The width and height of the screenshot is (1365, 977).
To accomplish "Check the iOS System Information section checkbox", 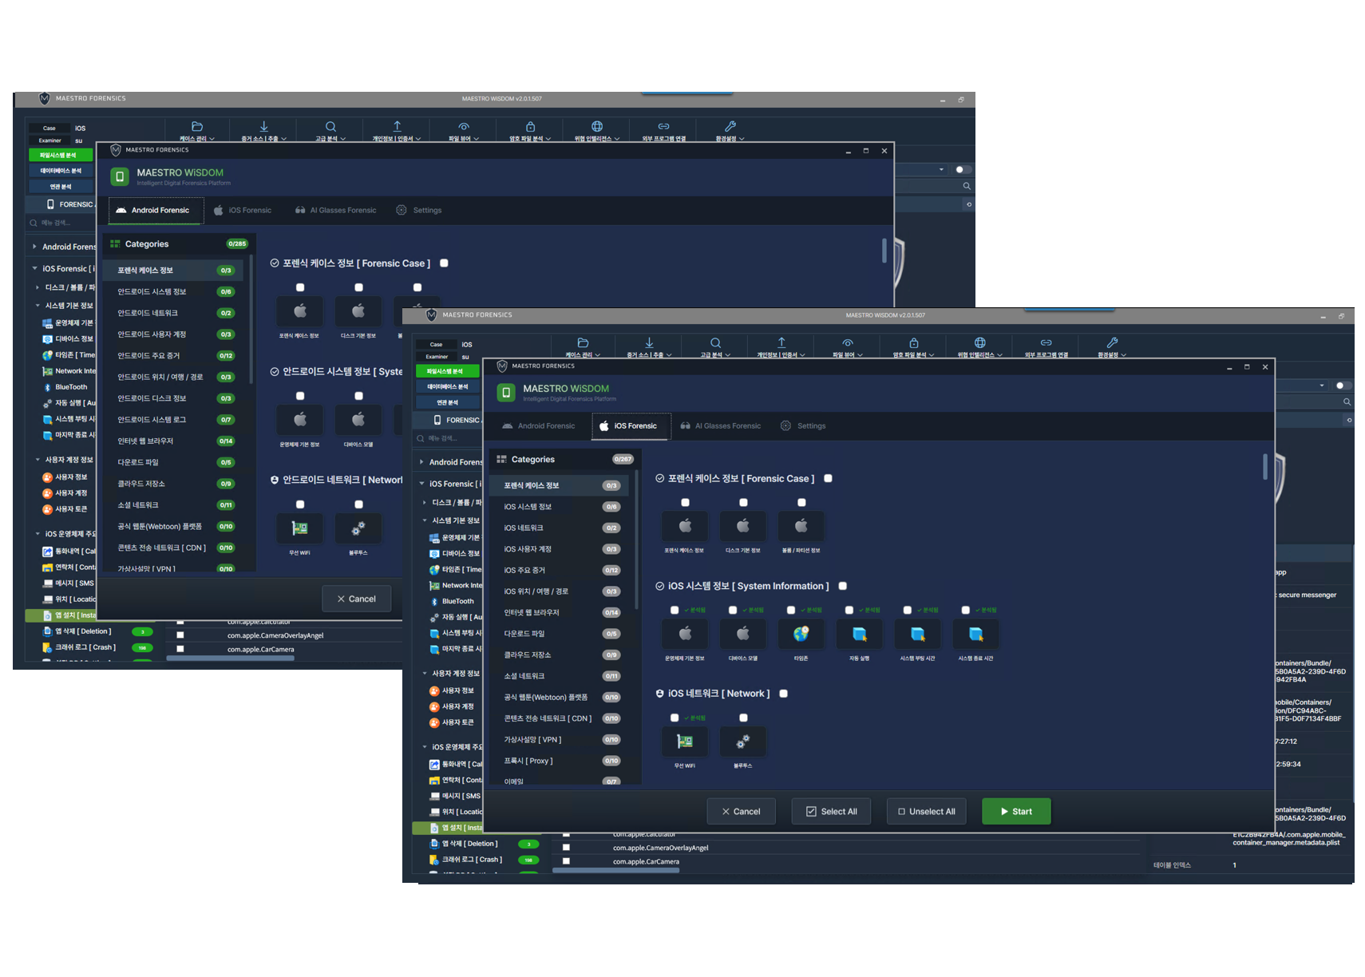I will (x=842, y=586).
